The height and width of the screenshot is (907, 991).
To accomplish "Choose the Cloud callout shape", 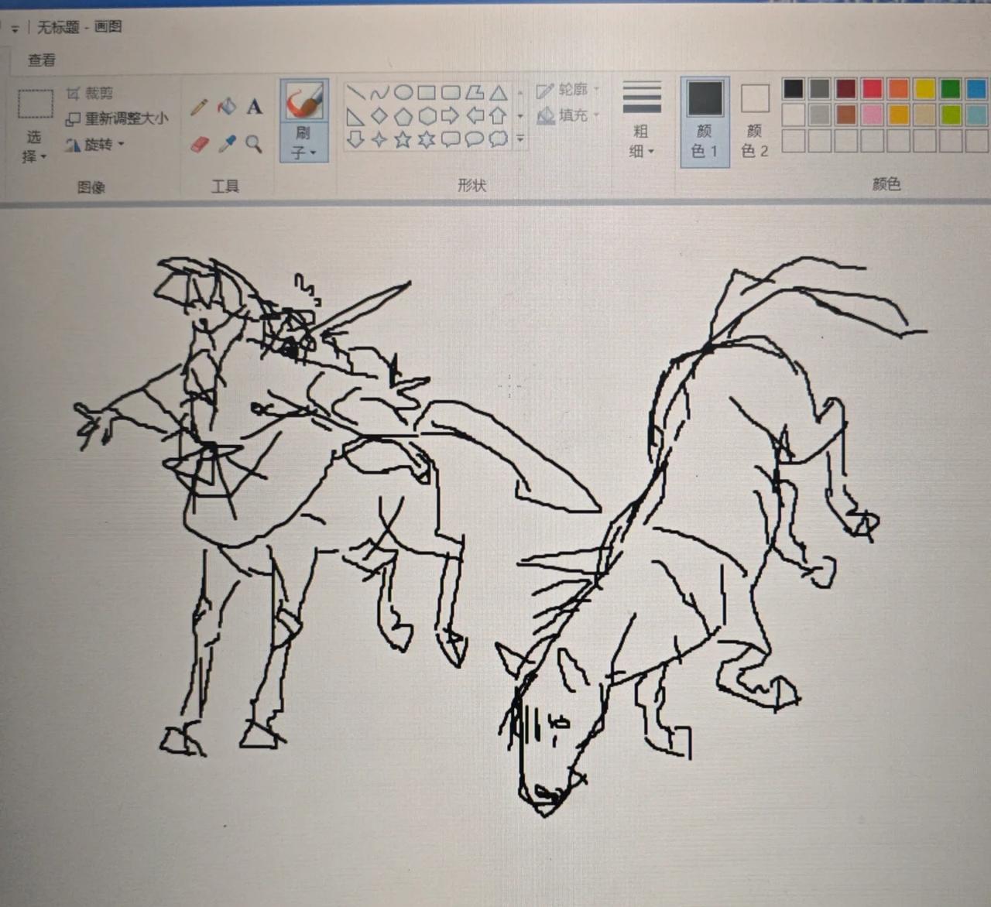I will pyautogui.click(x=498, y=139).
